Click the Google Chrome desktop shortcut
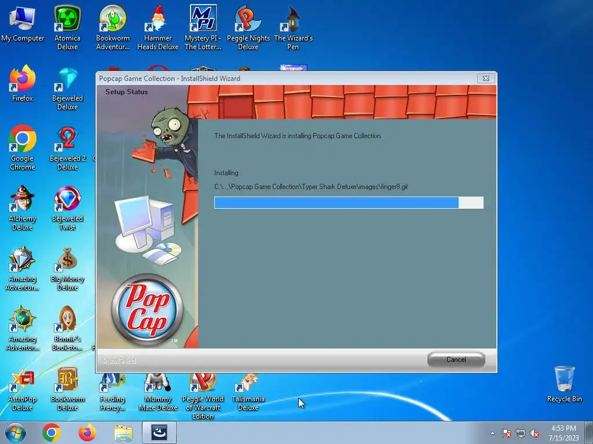 coord(23,147)
